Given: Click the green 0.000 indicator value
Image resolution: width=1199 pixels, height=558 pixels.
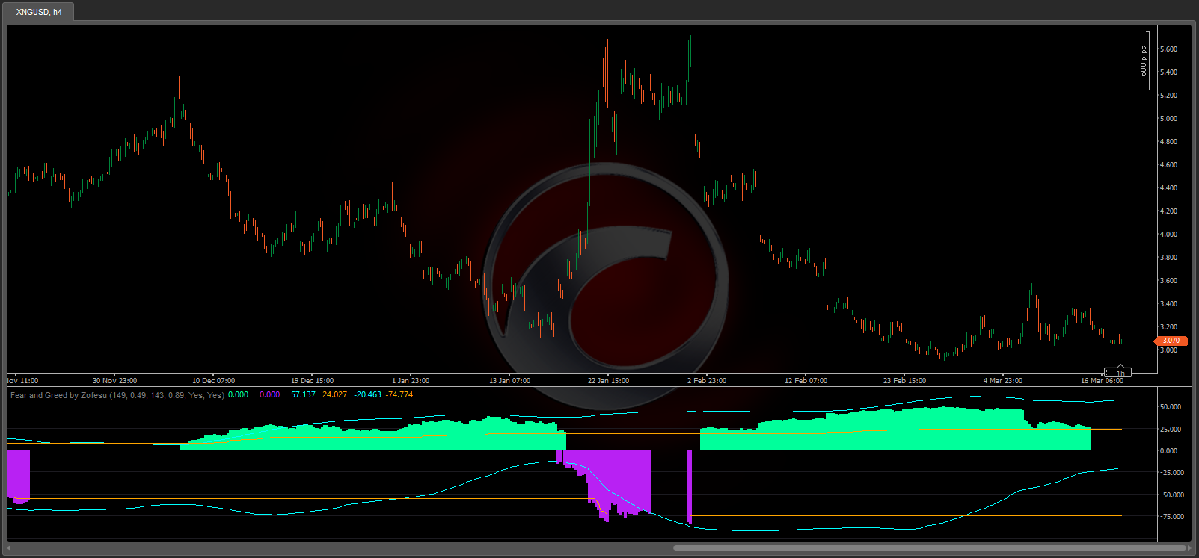Looking at the screenshot, I should click(238, 395).
